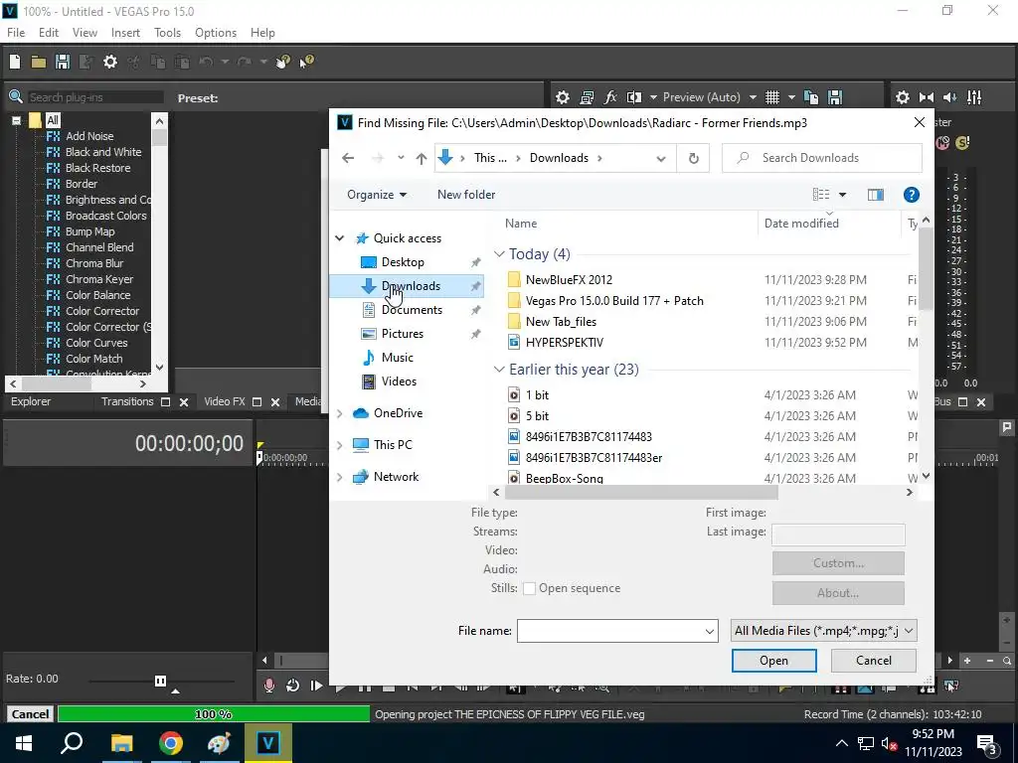Click Cancel in Find Missing File dialog
This screenshot has height=763, width=1018.
[873, 661]
